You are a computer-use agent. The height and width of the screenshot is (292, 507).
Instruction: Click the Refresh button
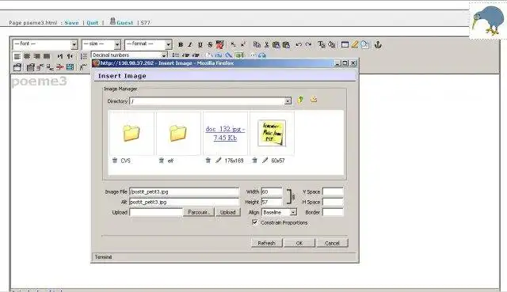(x=266, y=243)
